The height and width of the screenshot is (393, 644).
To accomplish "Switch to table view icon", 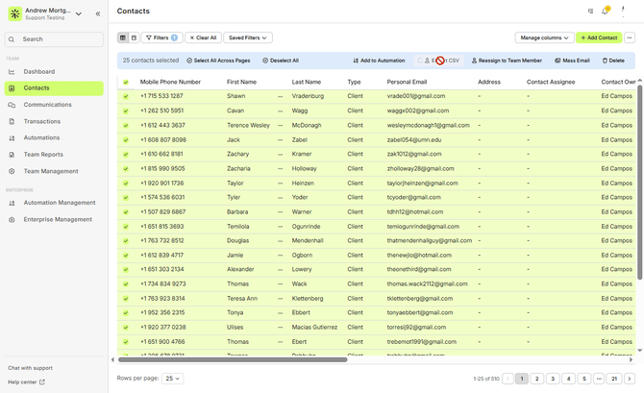I will pos(123,37).
